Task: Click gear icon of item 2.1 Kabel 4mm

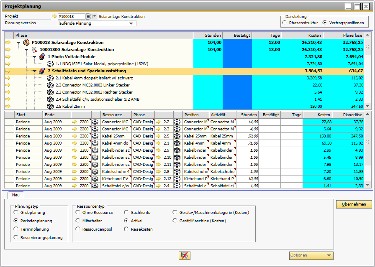Action: (x=50, y=78)
